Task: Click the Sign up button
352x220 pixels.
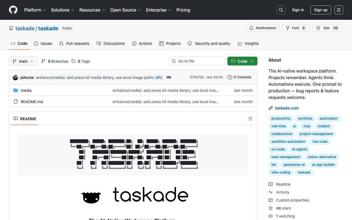Action: click(x=321, y=10)
